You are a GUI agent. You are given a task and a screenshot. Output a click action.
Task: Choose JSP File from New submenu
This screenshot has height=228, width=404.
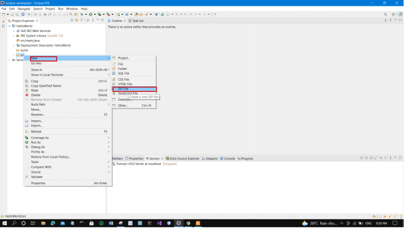click(134, 89)
